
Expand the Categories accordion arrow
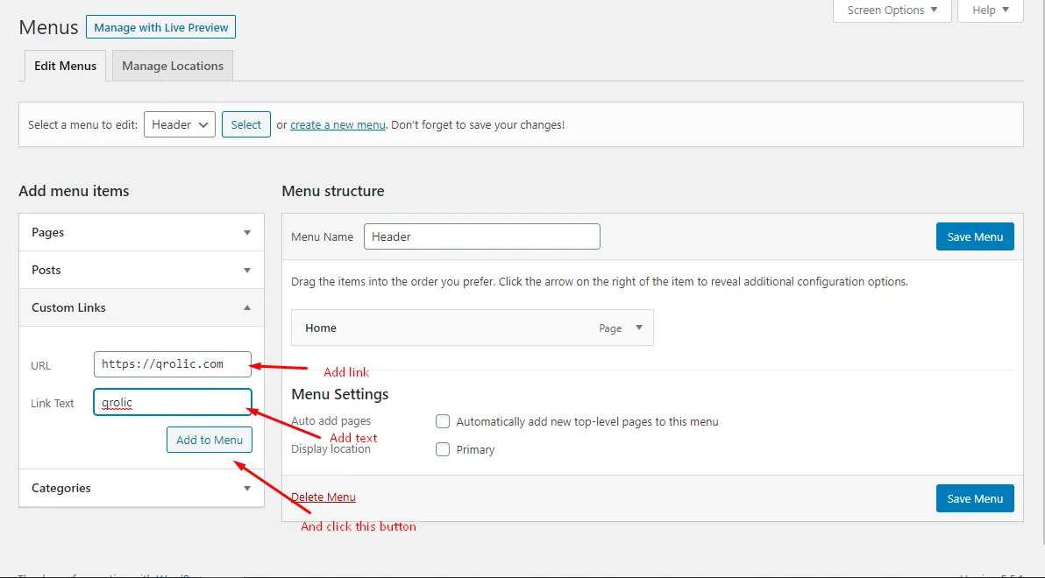click(247, 489)
